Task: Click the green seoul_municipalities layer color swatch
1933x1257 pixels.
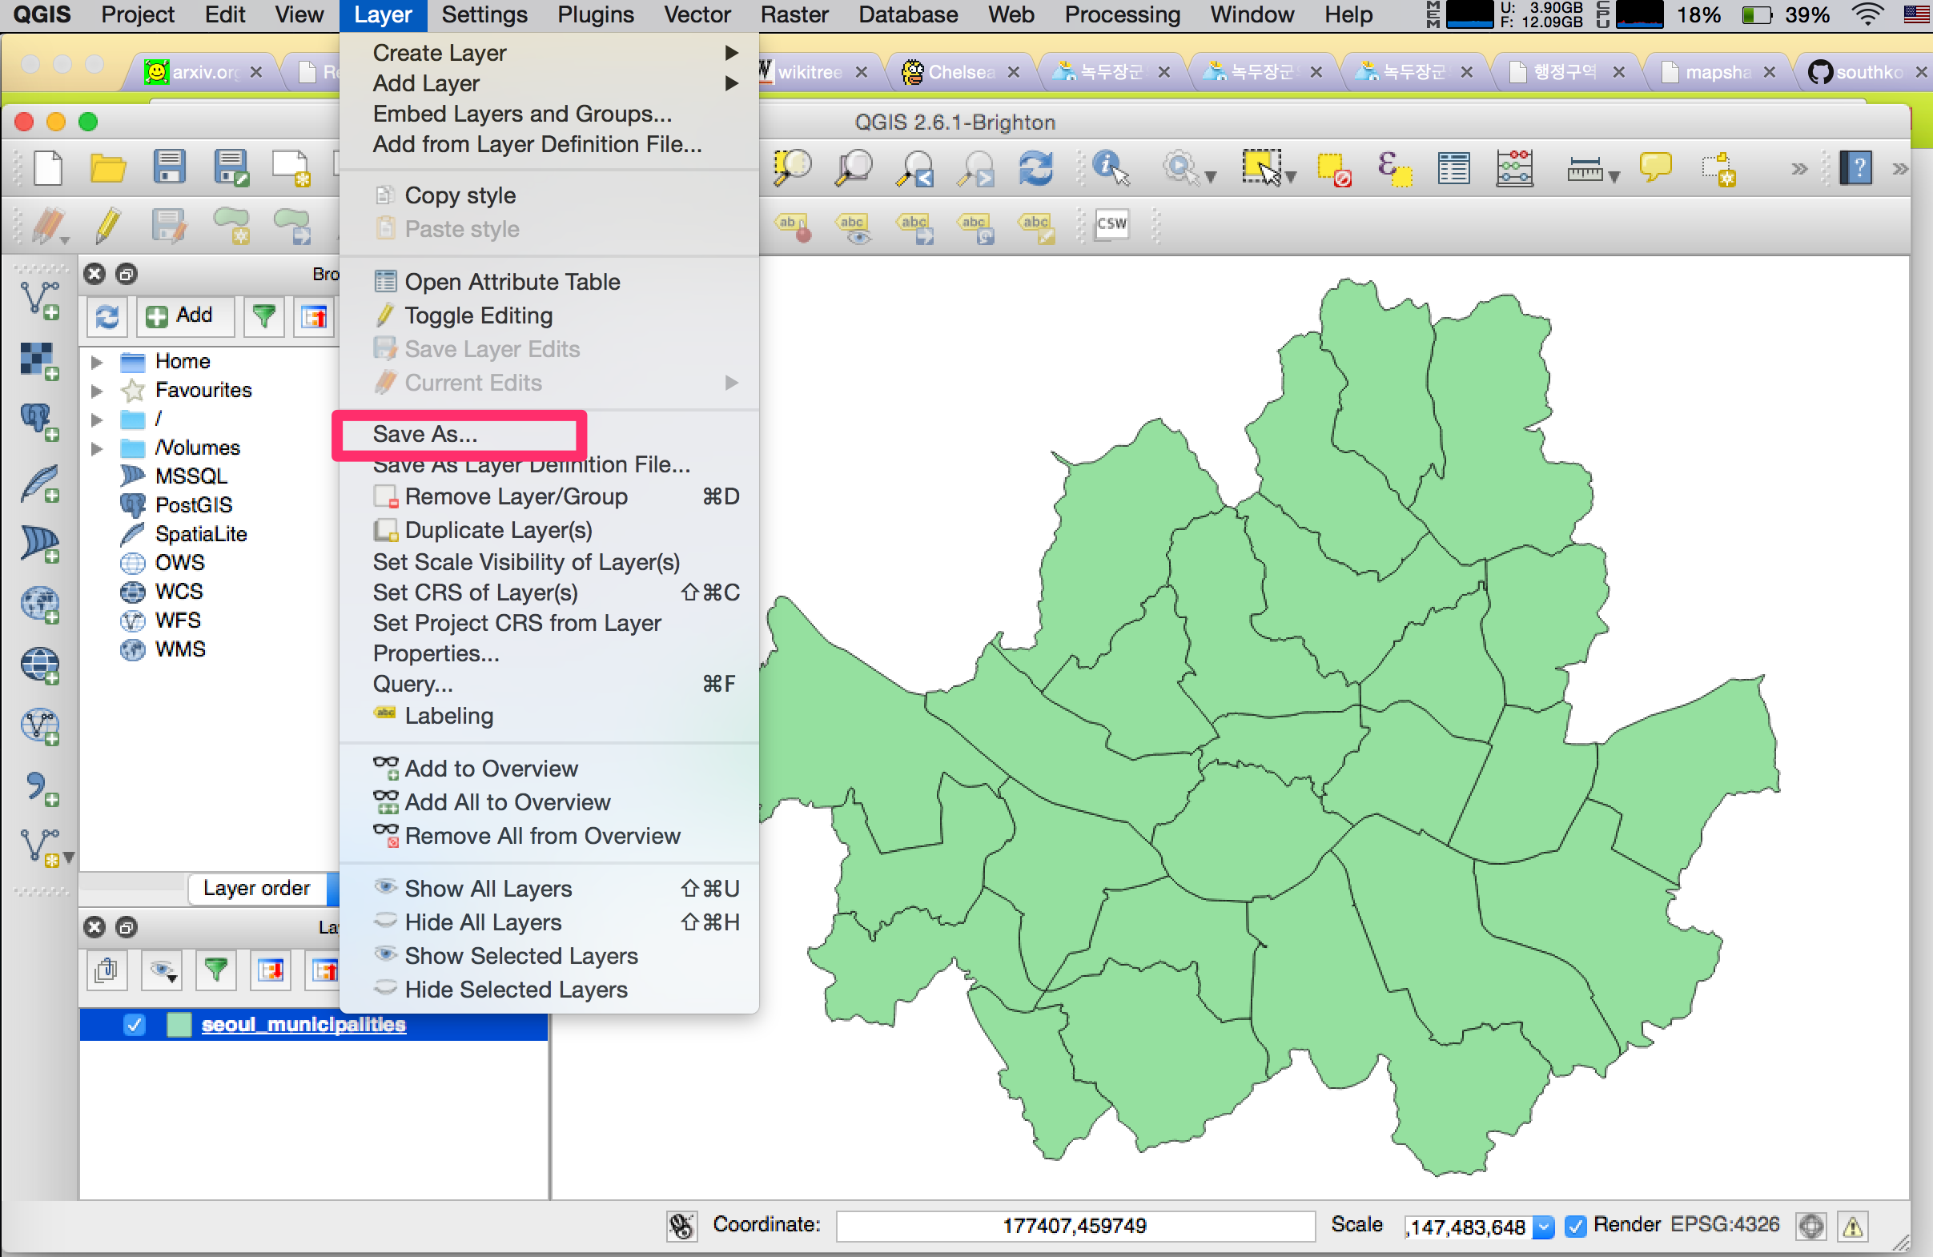Action: [178, 1024]
